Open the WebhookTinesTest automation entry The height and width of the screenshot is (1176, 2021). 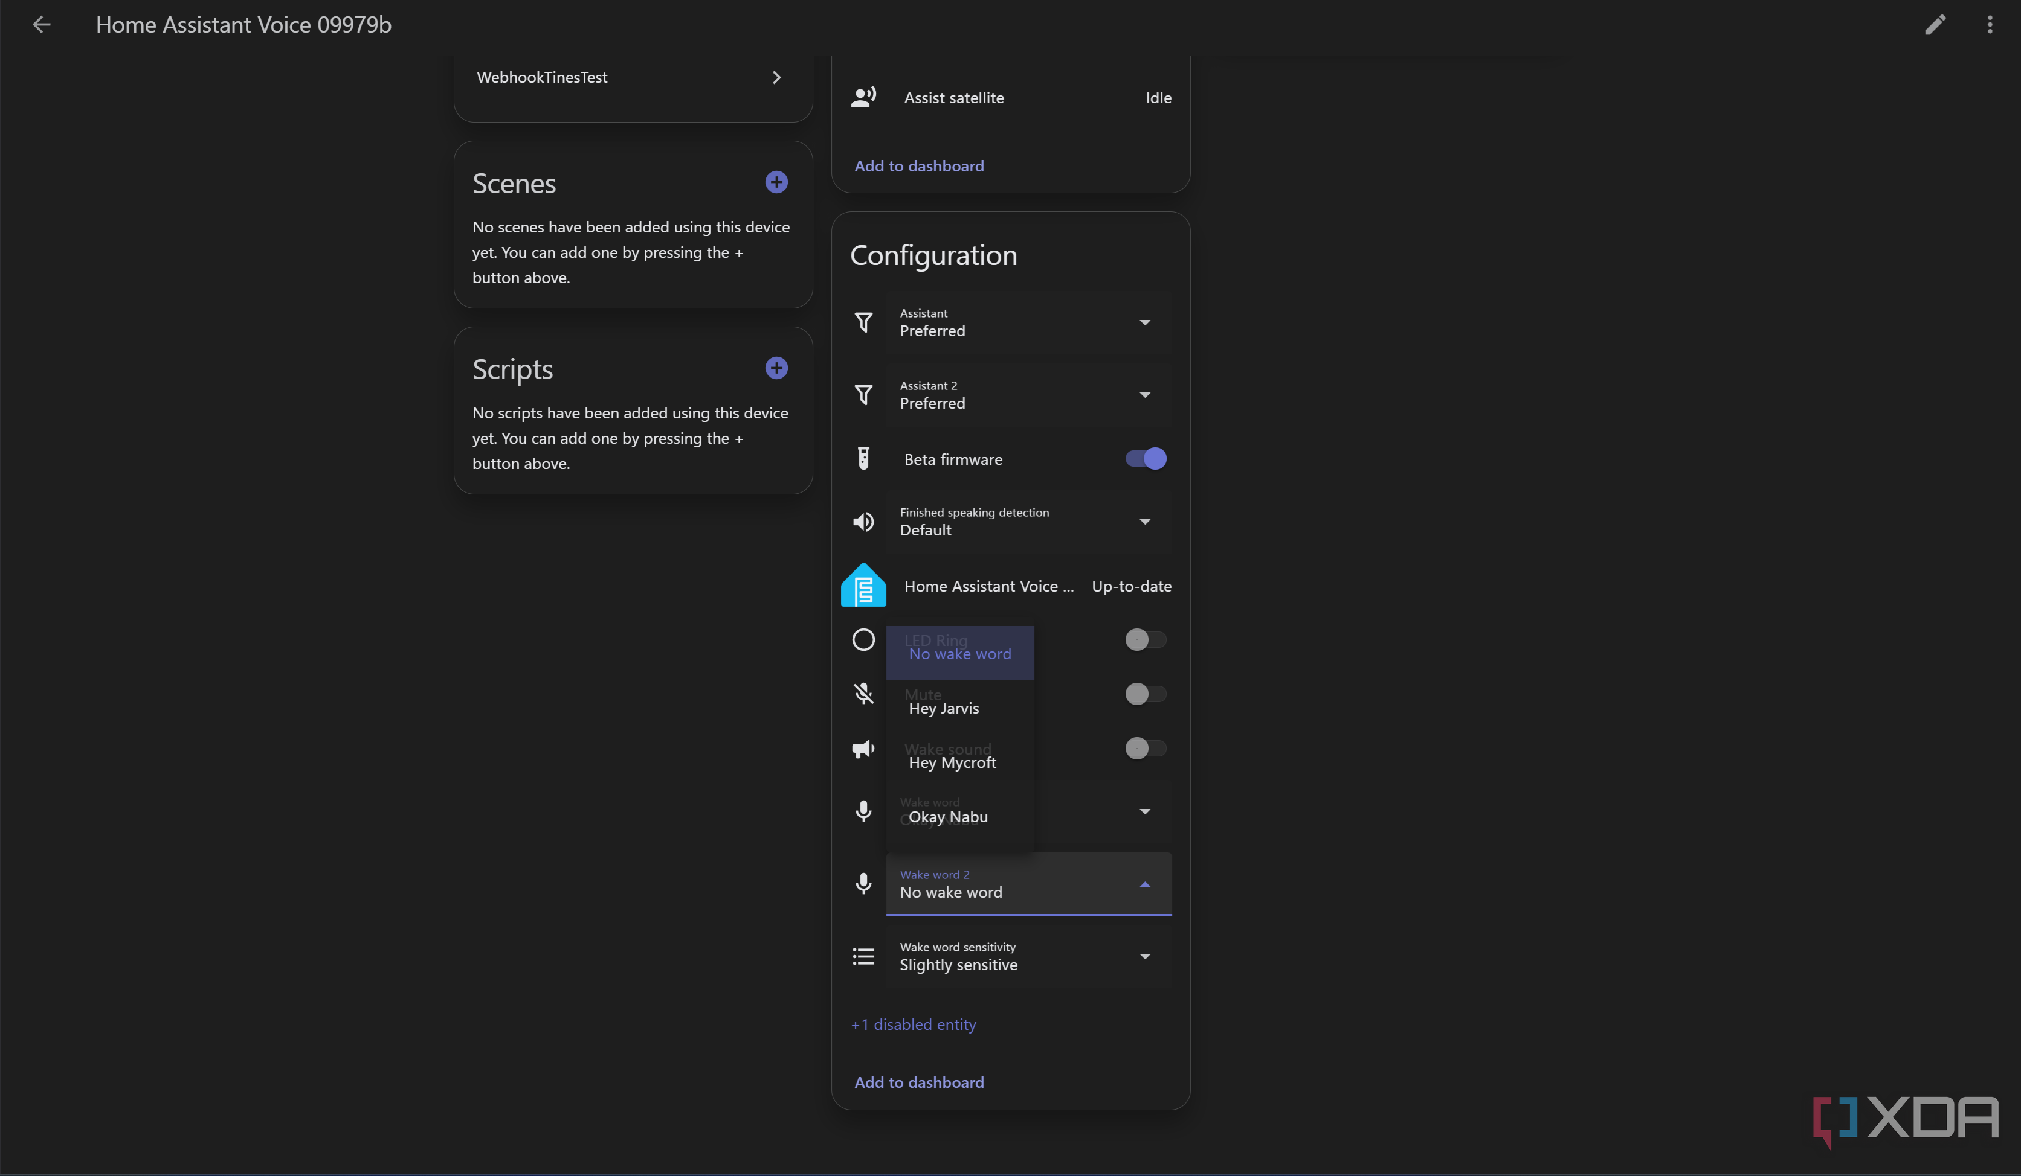tap(633, 78)
